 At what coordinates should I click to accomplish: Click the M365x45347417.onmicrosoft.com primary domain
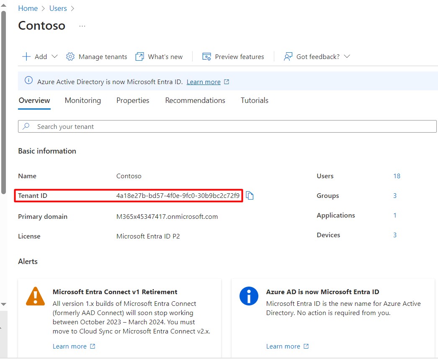click(167, 217)
